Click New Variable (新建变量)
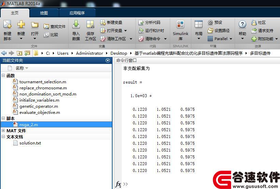Screen dimensions: 280x189 111,22
